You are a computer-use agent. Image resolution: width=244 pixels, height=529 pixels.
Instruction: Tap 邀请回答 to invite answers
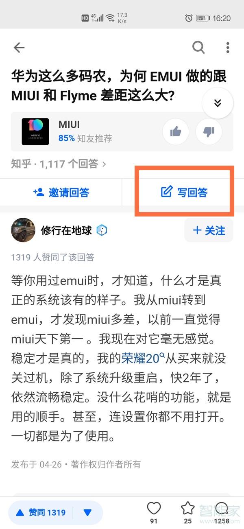coord(61,192)
